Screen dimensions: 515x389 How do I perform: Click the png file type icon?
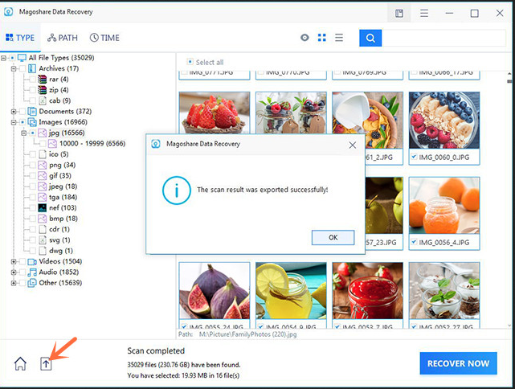click(x=42, y=165)
